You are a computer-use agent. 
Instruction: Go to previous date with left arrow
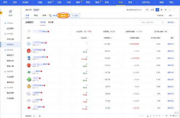(170, 10)
